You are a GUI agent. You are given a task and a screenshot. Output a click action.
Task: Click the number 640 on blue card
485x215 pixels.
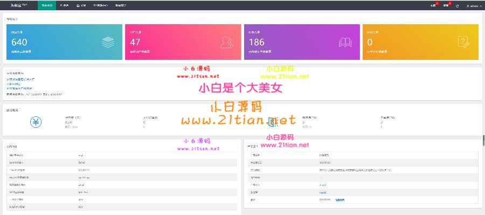(19, 42)
